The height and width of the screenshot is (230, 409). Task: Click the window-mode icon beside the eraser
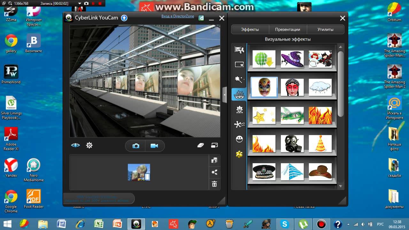coord(214,145)
